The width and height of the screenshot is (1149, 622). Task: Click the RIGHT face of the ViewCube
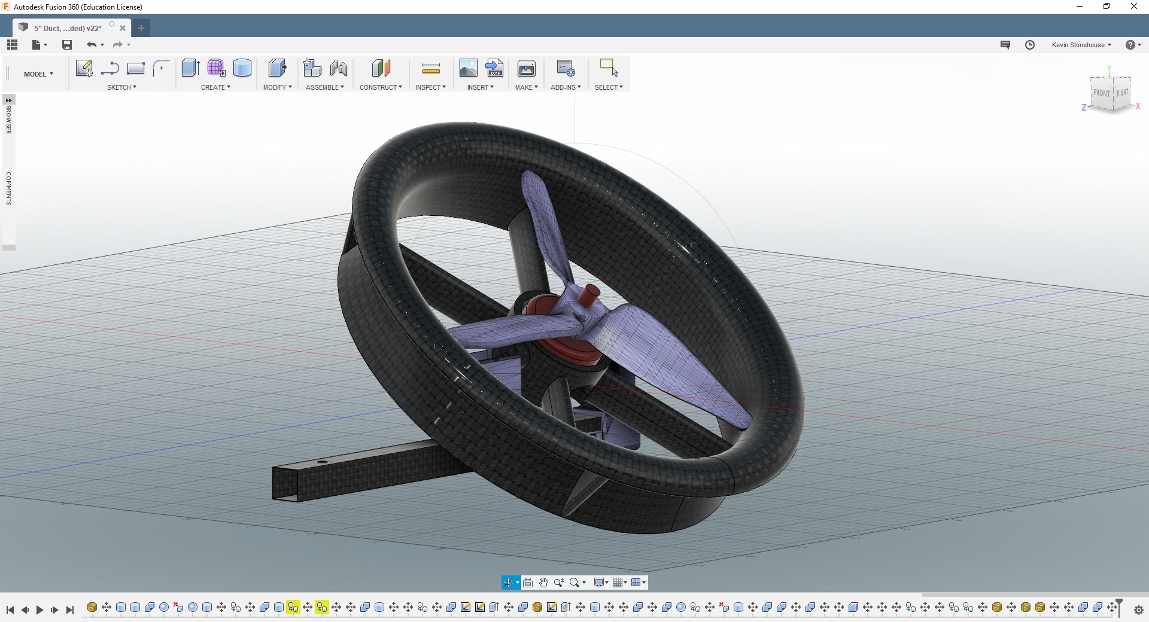(1122, 93)
